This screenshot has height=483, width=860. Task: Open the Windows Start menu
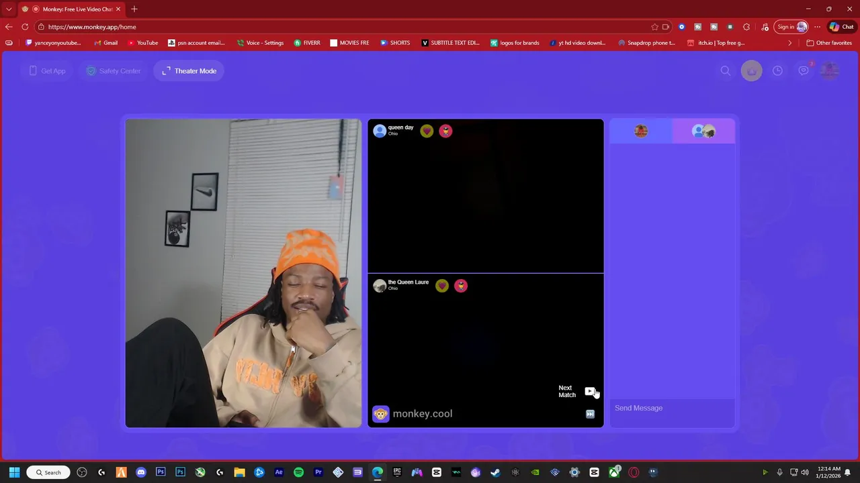14,472
